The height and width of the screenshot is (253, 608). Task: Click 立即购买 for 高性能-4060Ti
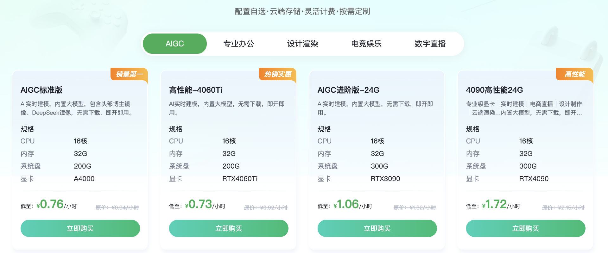click(x=229, y=228)
